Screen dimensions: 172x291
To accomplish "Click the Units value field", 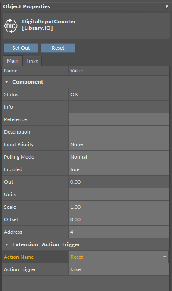I will 119,194.
